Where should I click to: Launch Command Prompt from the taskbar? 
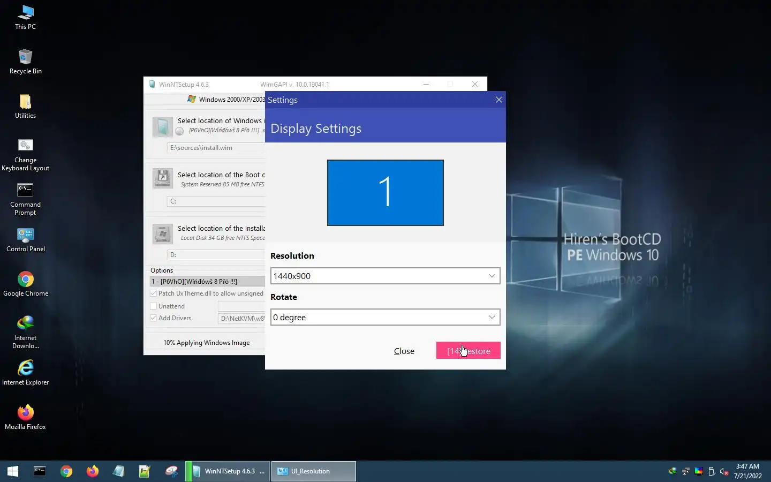(40, 471)
